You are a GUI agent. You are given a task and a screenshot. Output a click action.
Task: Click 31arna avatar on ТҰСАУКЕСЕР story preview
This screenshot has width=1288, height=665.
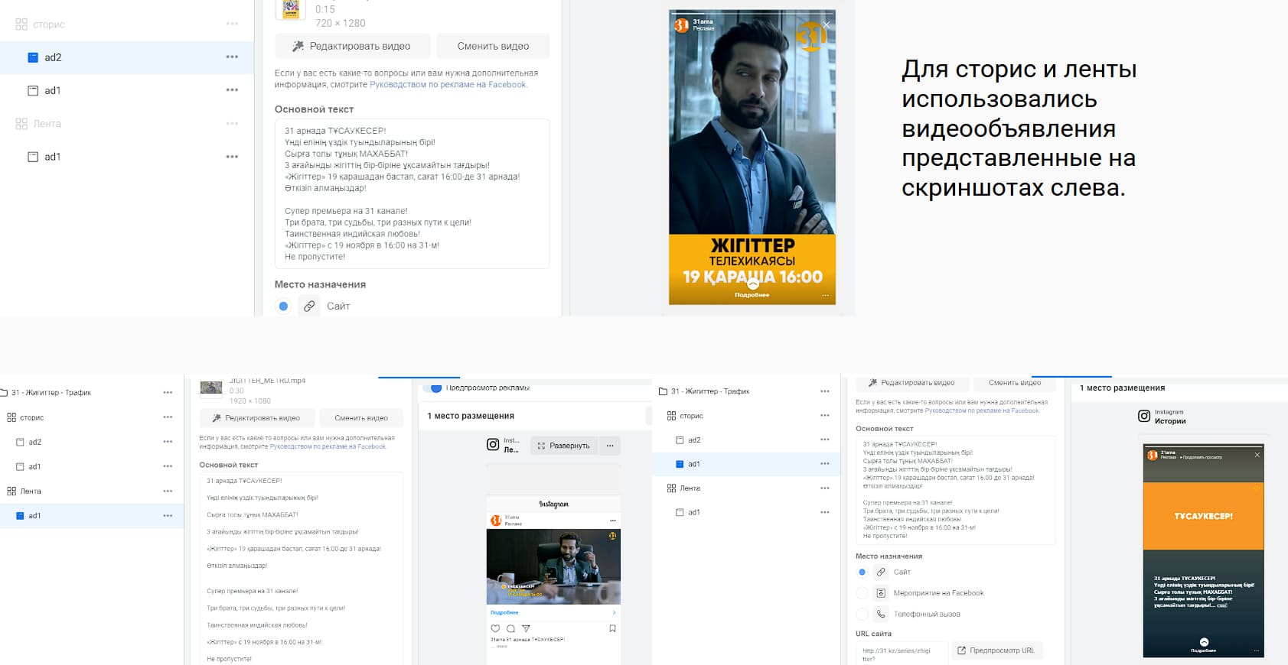[x=1153, y=455]
